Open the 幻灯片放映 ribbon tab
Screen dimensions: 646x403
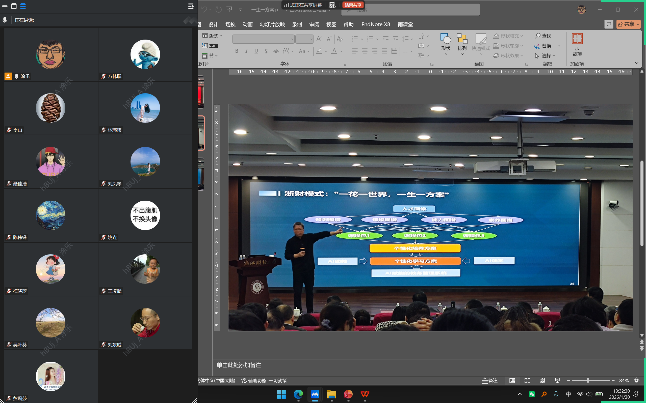(x=272, y=24)
